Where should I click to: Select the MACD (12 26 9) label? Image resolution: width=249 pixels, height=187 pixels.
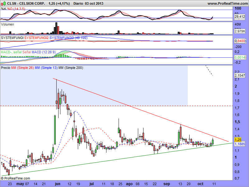pos(44,52)
